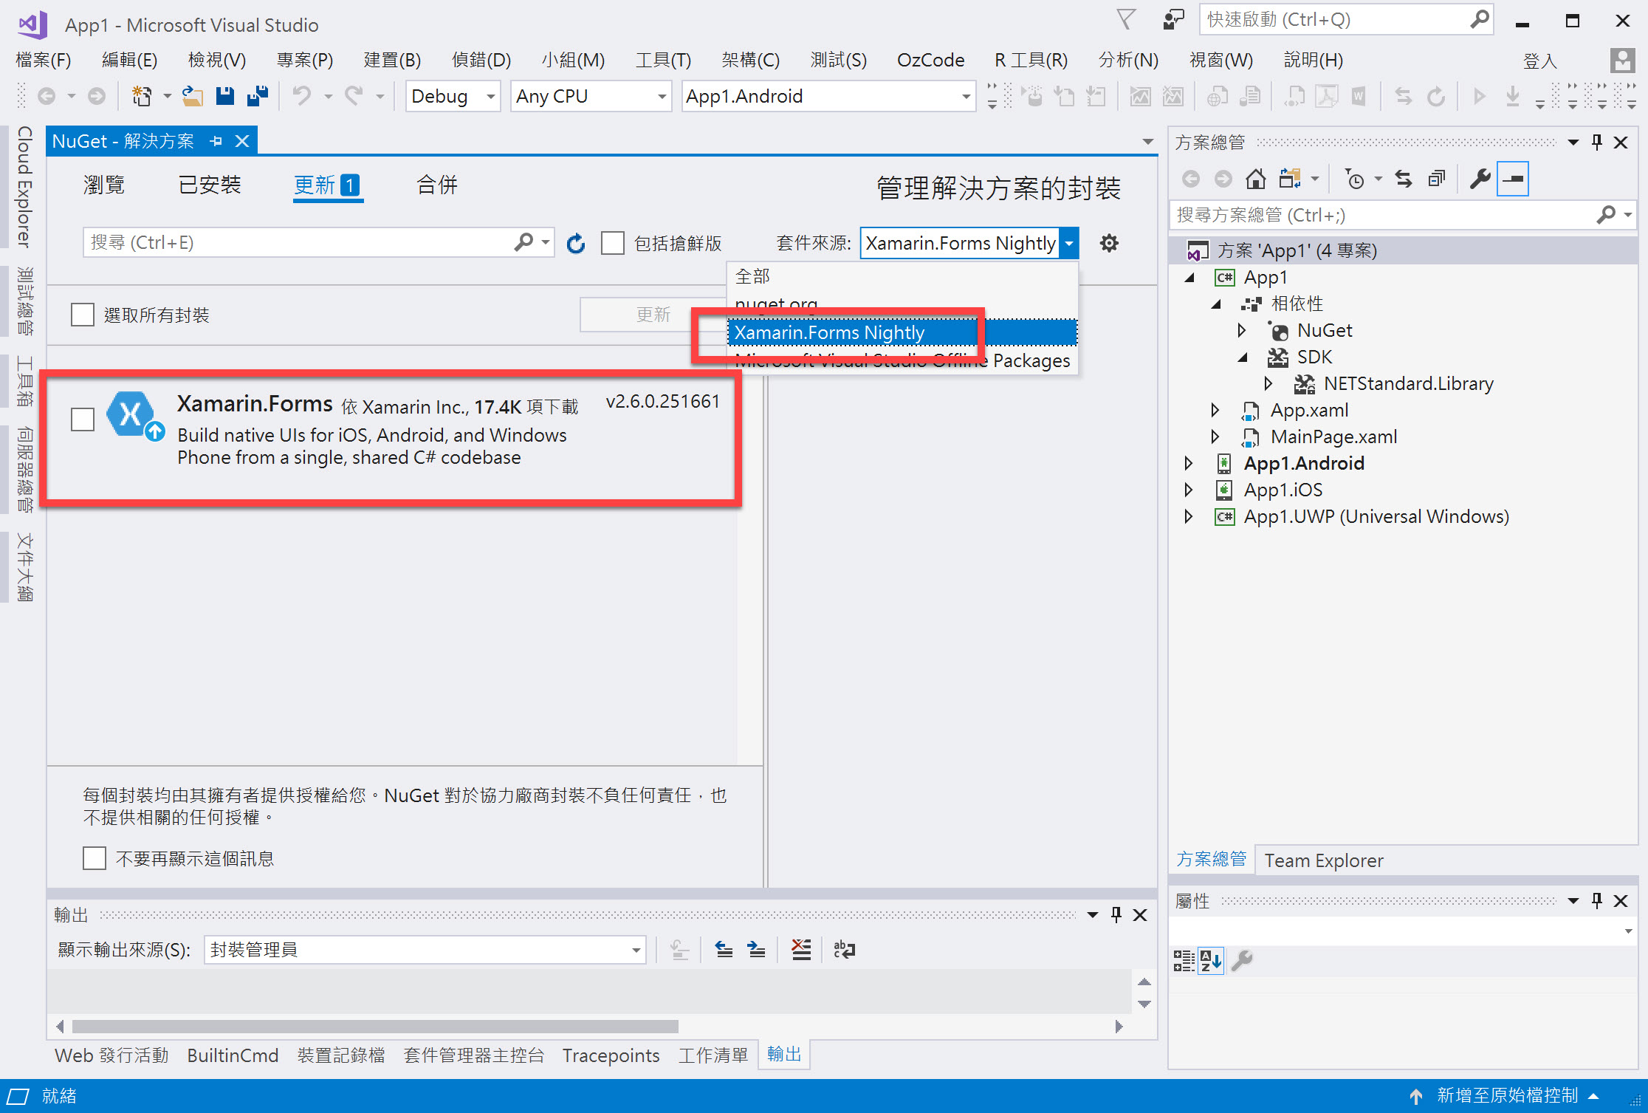Click 新增至原始檔控制 in status bar
This screenshot has width=1648, height=1113.
point(1507,1095)
